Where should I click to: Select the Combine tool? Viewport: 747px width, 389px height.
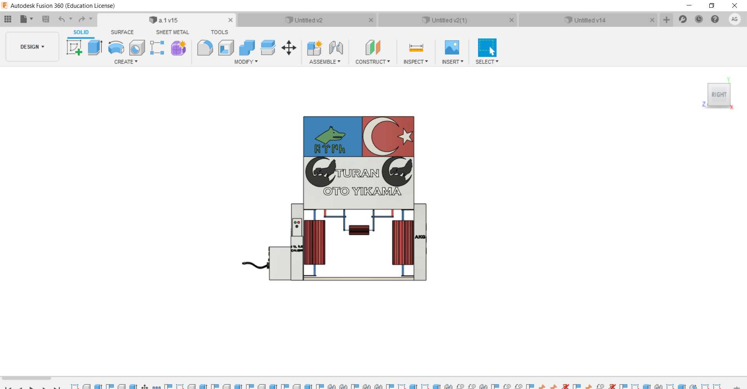pyautogui.click(x=247, y=48)
